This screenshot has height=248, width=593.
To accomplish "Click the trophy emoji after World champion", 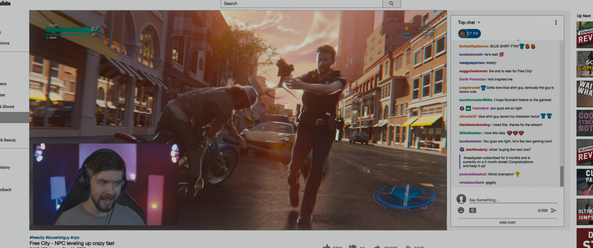I will tap(518, 174).
